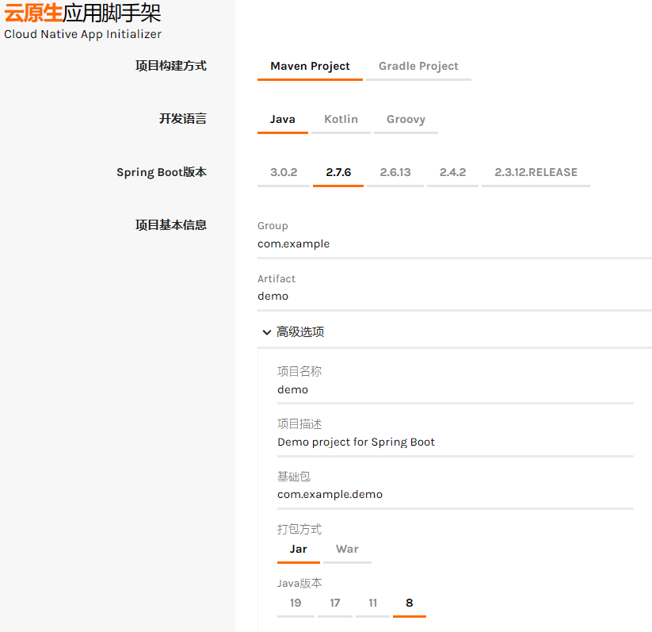This screenshot has height=632, width=652.
Task: Select Java version 8
Action: (x=409, y=603)
